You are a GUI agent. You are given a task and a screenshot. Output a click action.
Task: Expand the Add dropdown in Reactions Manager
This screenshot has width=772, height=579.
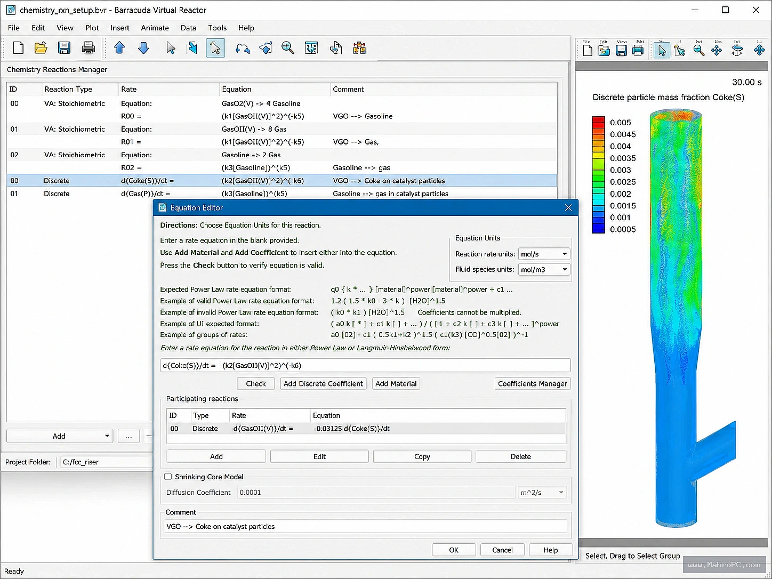(107, 436)
